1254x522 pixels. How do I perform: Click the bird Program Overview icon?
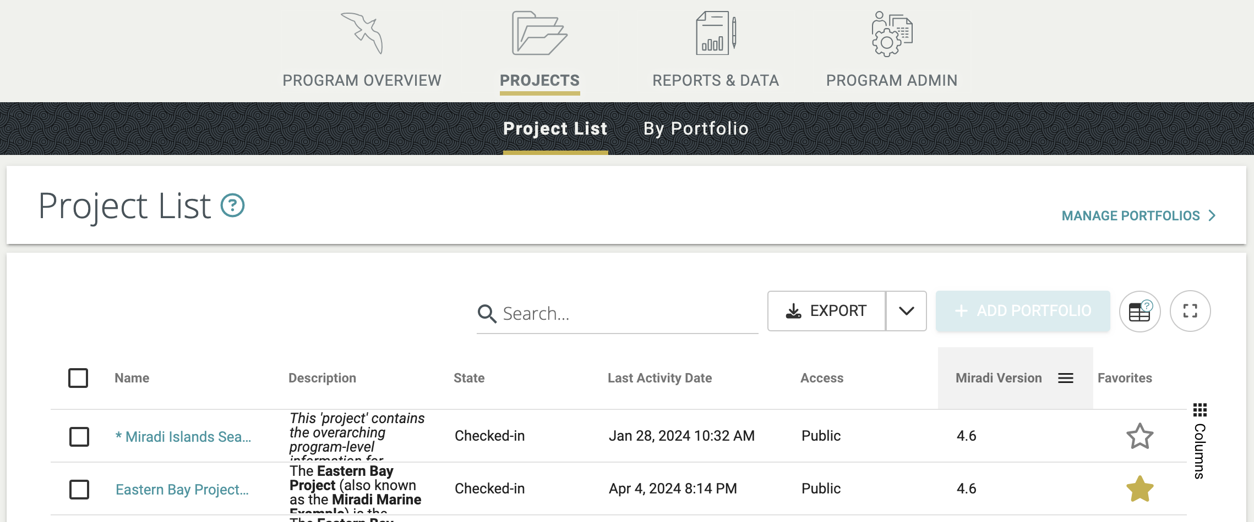[x=362, y=33]
